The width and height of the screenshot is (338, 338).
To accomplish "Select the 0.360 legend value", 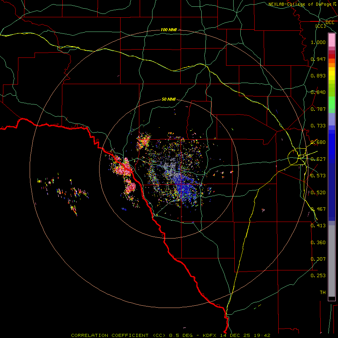I will tap(318, 243).
